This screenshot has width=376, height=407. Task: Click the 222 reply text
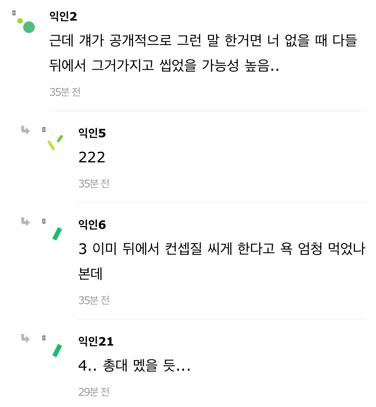pos(92,157)
